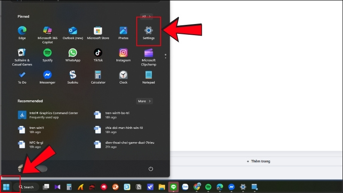Image resolution: width=343 pixels, height=193 pixels.
Task: Click the Windows Start button on taskbar
Action: (6, 187)
